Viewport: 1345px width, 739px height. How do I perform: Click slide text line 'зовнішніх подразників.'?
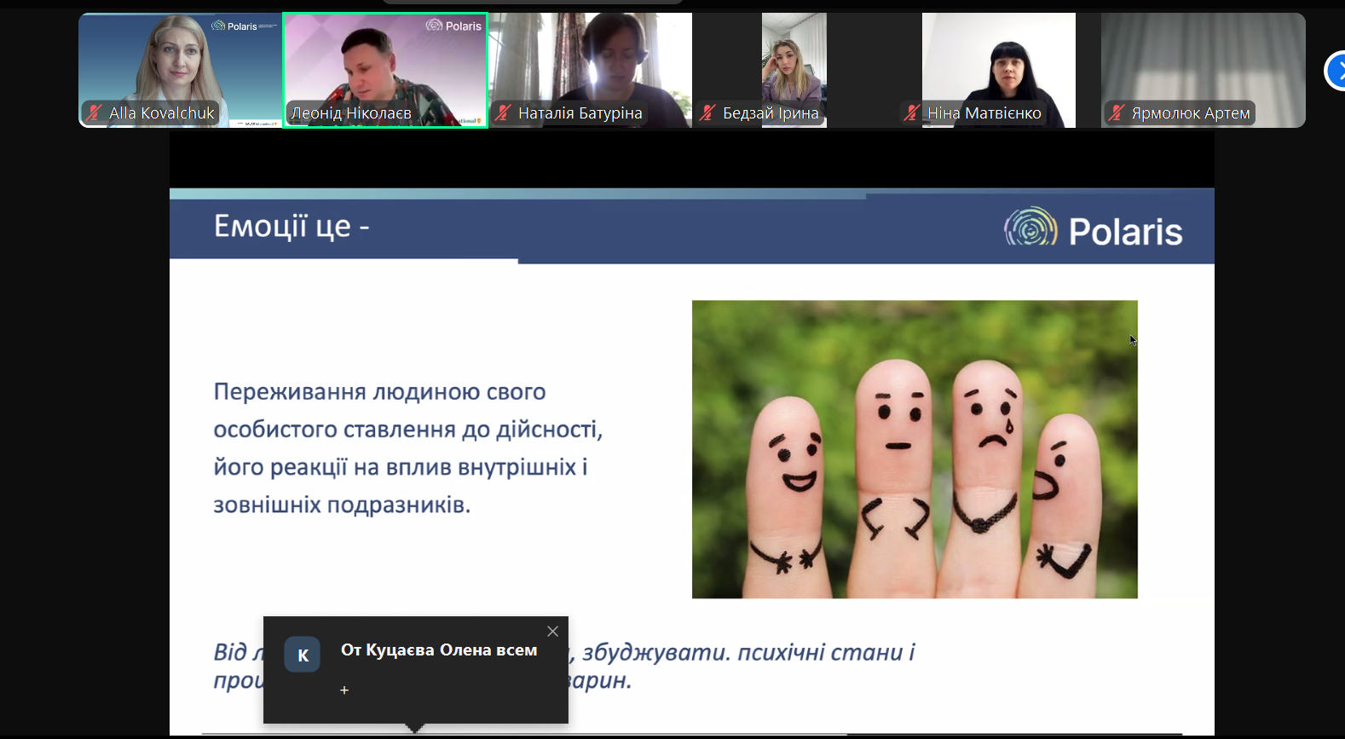click(x=342, y=505)
